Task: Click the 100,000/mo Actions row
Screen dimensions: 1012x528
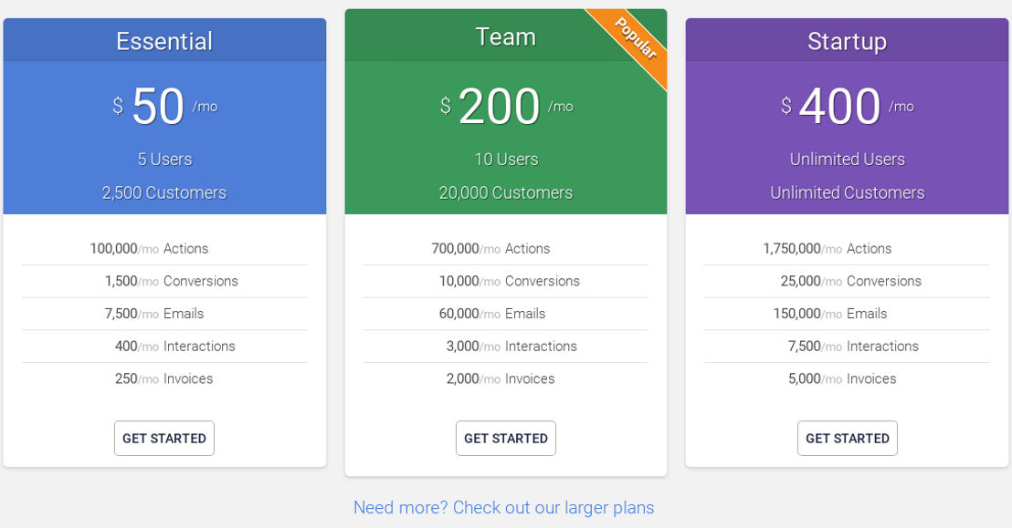Action: pyautogui.click(x=164, y=249)
